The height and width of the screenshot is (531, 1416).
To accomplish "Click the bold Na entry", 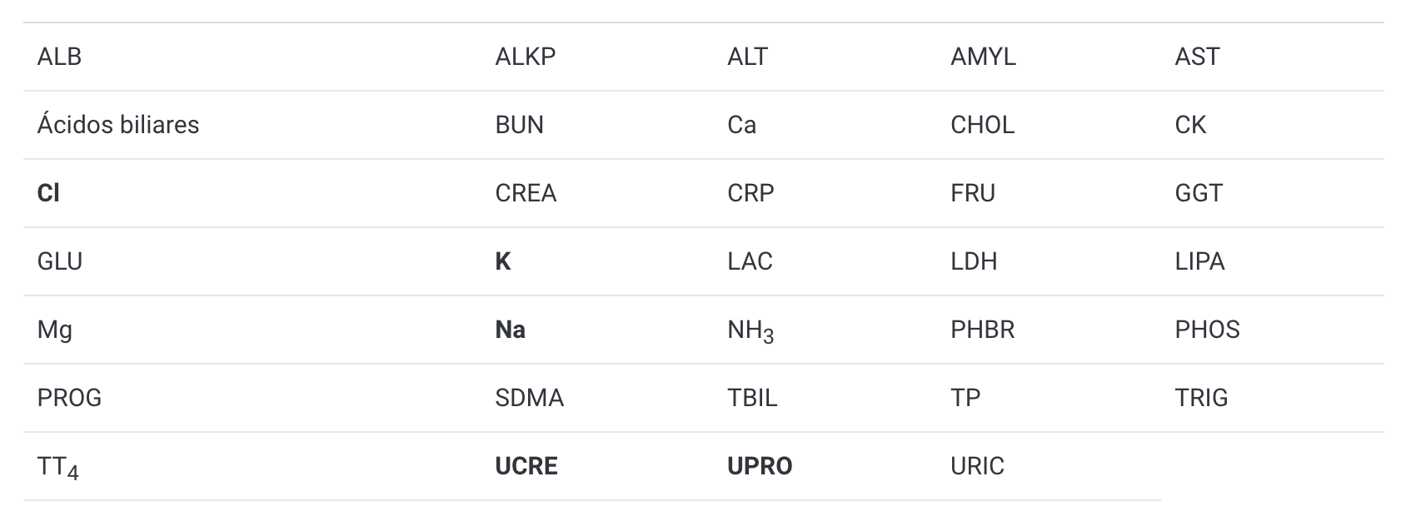I will click(x=510, y=330).
